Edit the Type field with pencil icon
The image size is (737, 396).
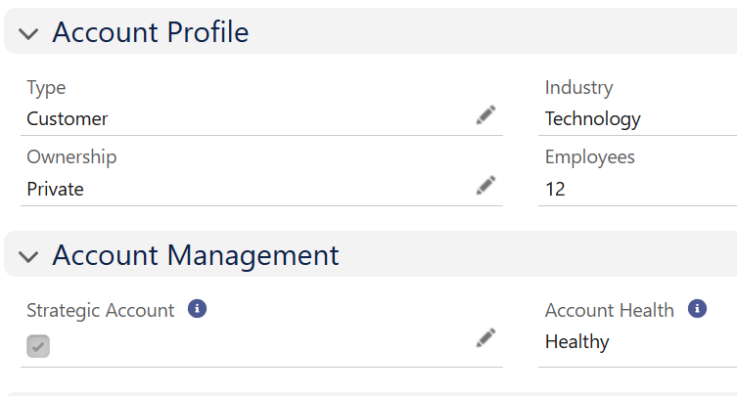(x=486, y=115)
